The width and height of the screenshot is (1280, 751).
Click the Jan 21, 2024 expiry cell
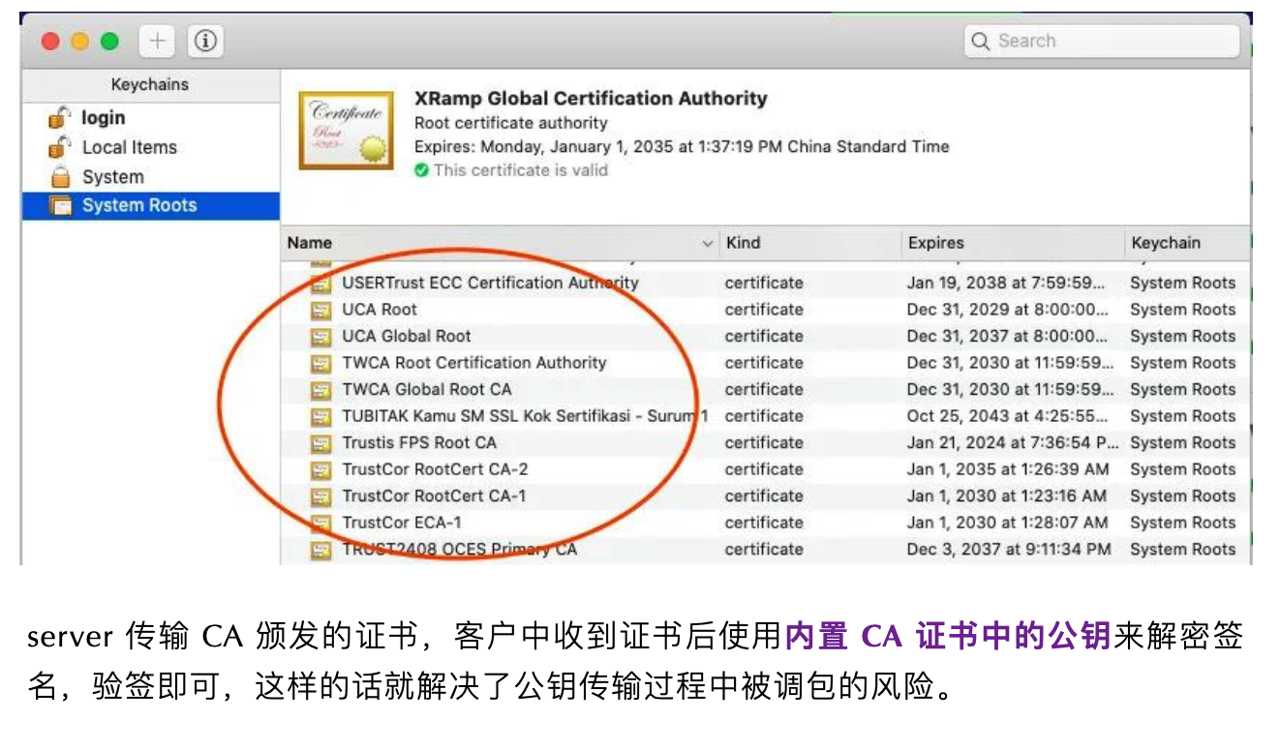pos(1013,442)
